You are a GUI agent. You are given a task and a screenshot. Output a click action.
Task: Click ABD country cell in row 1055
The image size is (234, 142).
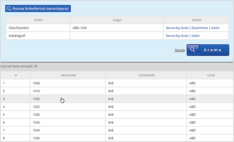tap(210, 138)
